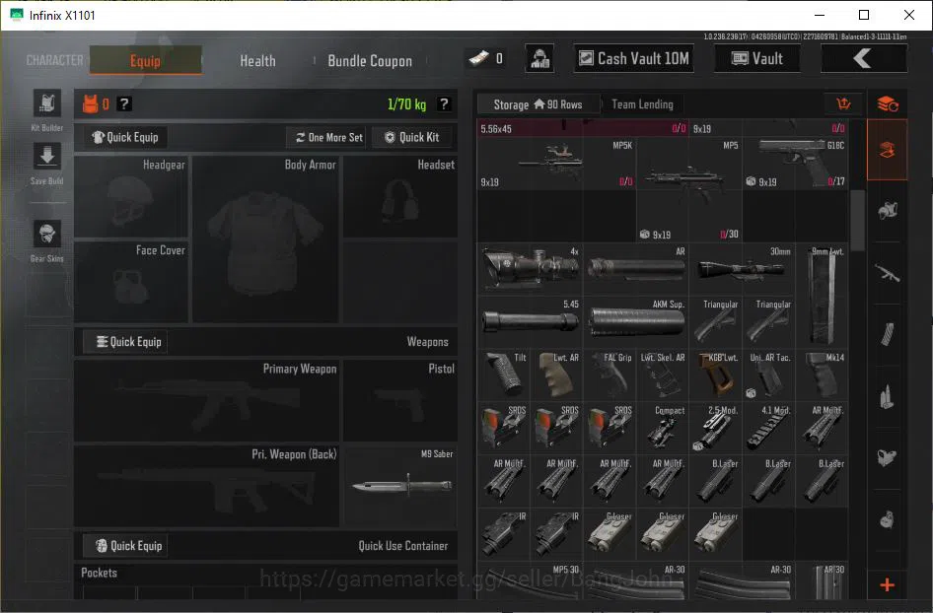Click the One More Set button
933x613 pixels.
pyautogui.click(x=328, y=137)
